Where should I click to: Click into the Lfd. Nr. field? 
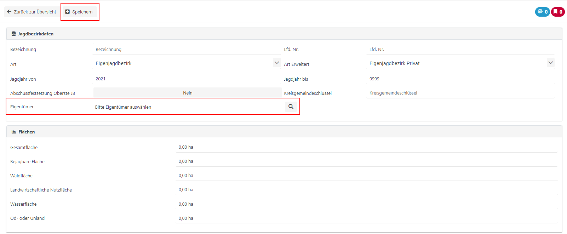coord(460,50)
